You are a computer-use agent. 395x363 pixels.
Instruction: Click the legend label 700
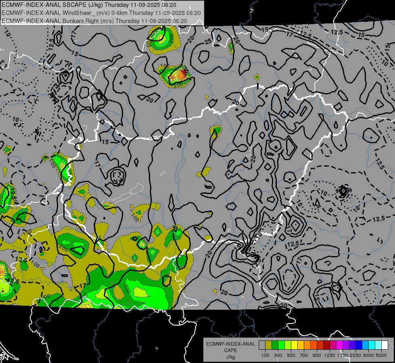click(304, 355)
